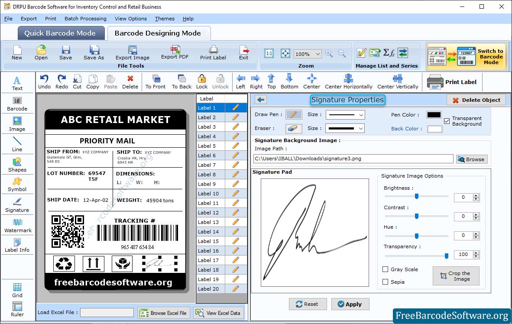This screenshot has height=324, width=512.
Task: Click the Brightness slider handle
Action: [417, 196]
